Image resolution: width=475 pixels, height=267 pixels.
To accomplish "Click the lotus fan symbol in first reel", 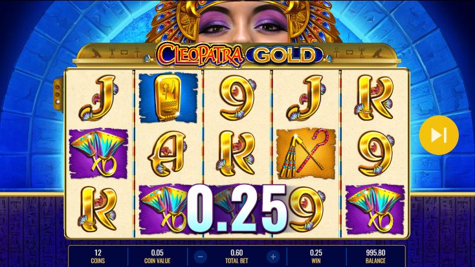I will point(98,153).
